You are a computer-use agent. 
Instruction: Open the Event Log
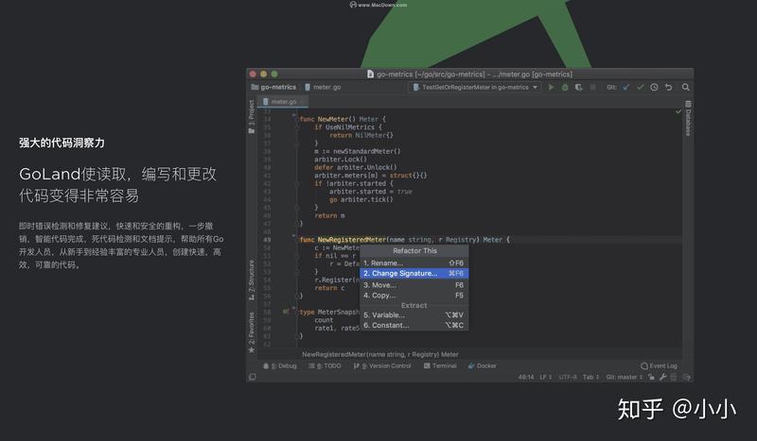coord(659,365)
